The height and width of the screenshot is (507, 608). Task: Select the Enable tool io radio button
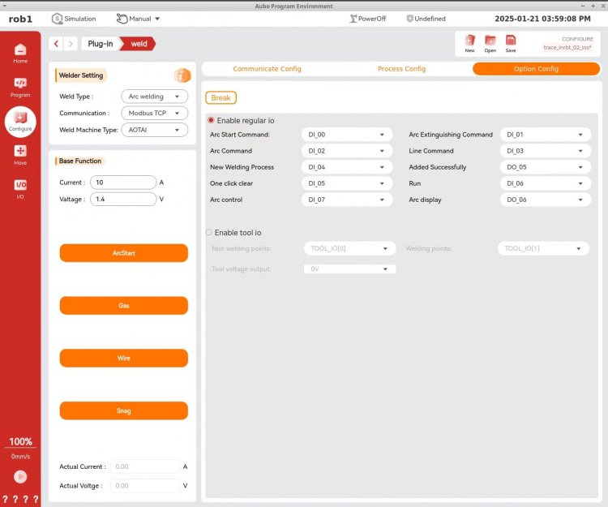point(208,232)
